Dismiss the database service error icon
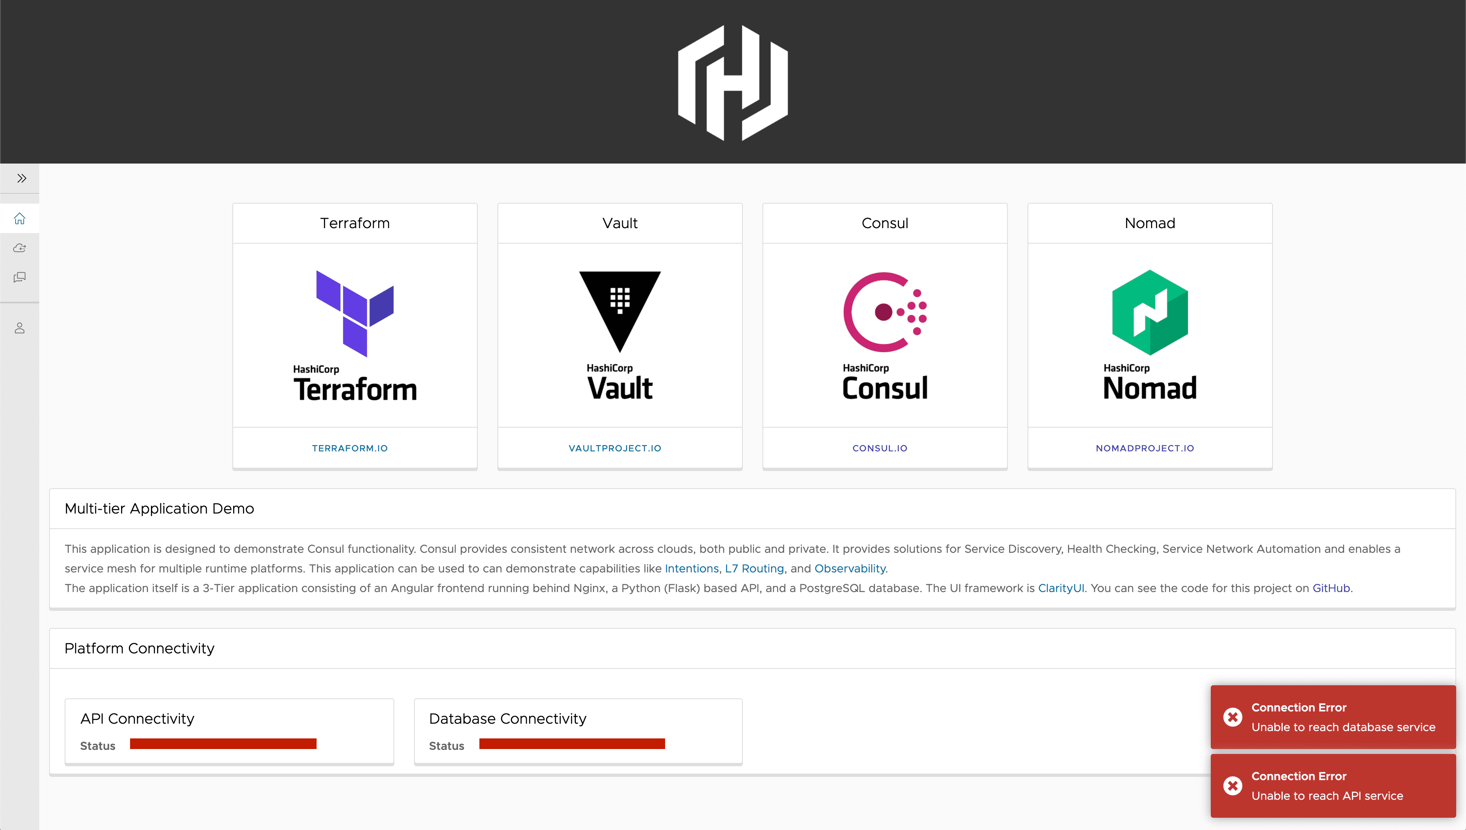1466x830 pixels. click(1232, 717)
